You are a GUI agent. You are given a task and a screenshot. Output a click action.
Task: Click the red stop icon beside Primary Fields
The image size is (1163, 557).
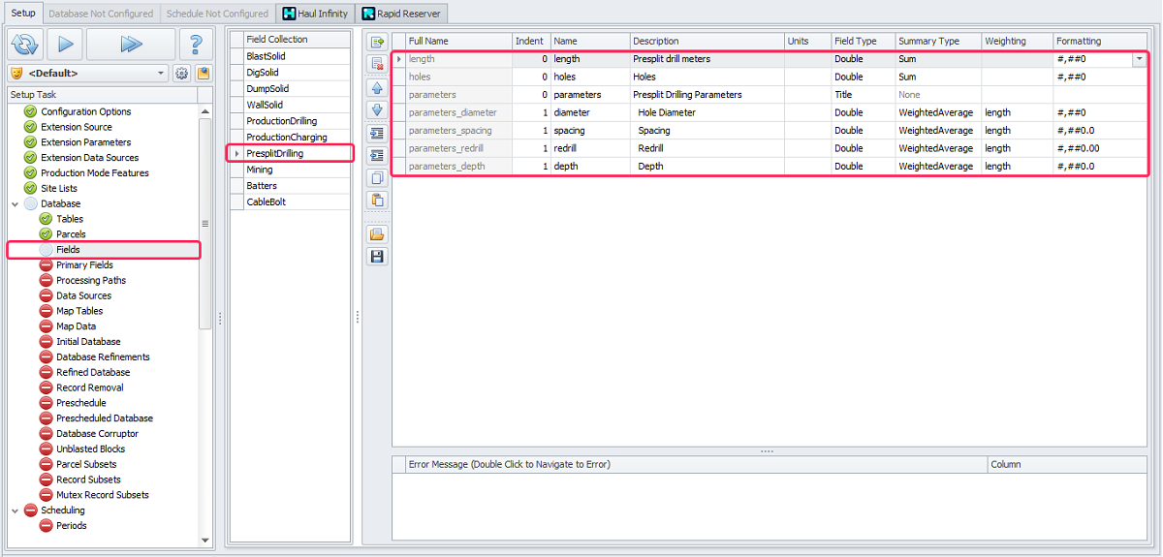pyautogui.click(x=46, y=265)
